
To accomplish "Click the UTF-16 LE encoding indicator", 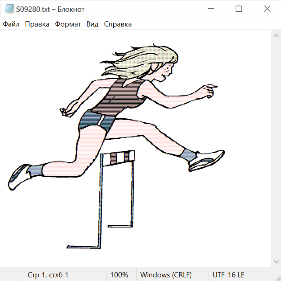I will click(229, 275).
